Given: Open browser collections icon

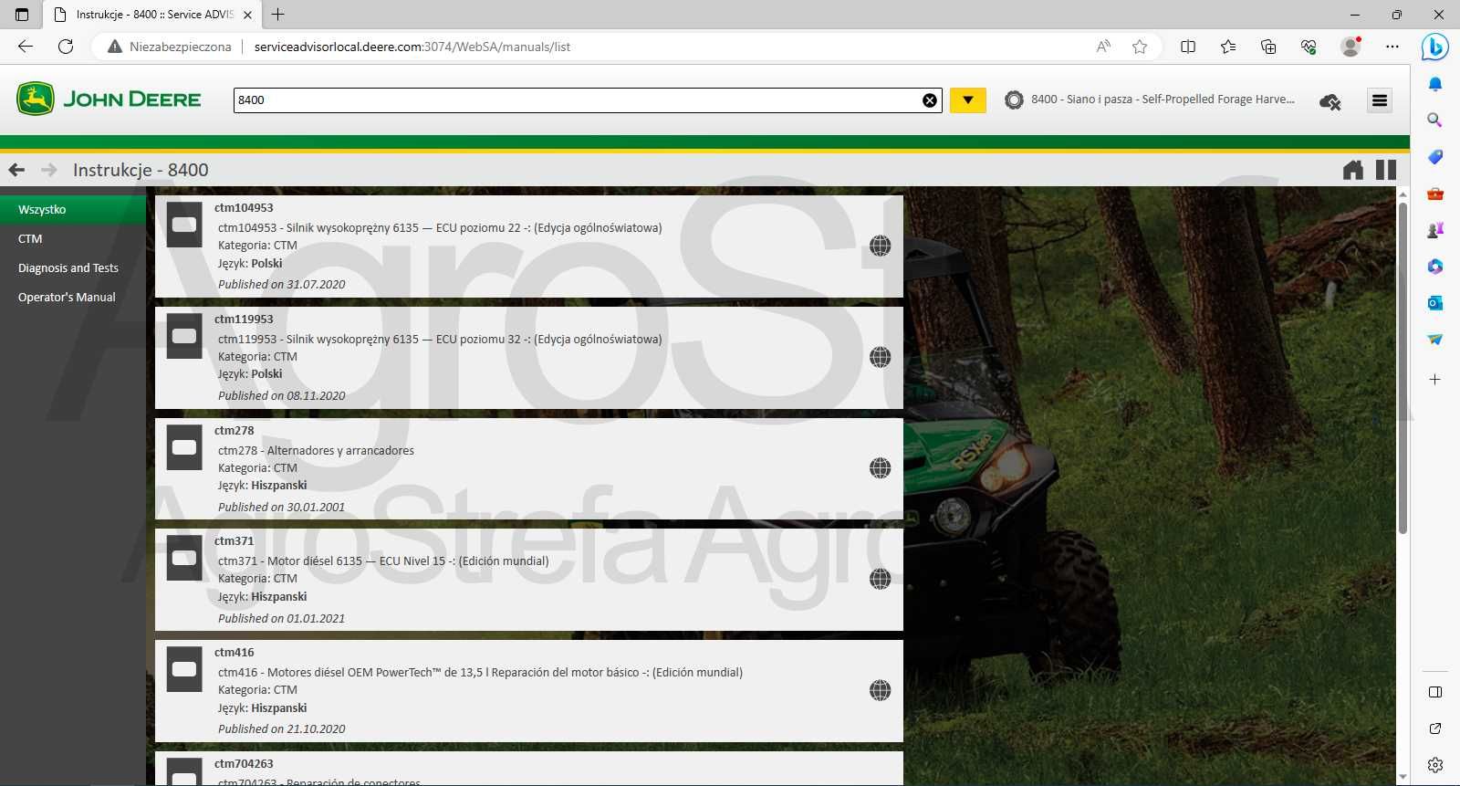Looking at the screenshot, I should [x=1268, y=47].
